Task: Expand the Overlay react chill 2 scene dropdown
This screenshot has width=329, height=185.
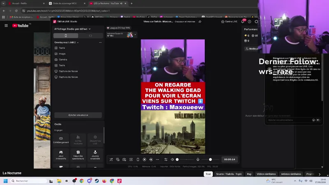Action: [x=67, y=42]
